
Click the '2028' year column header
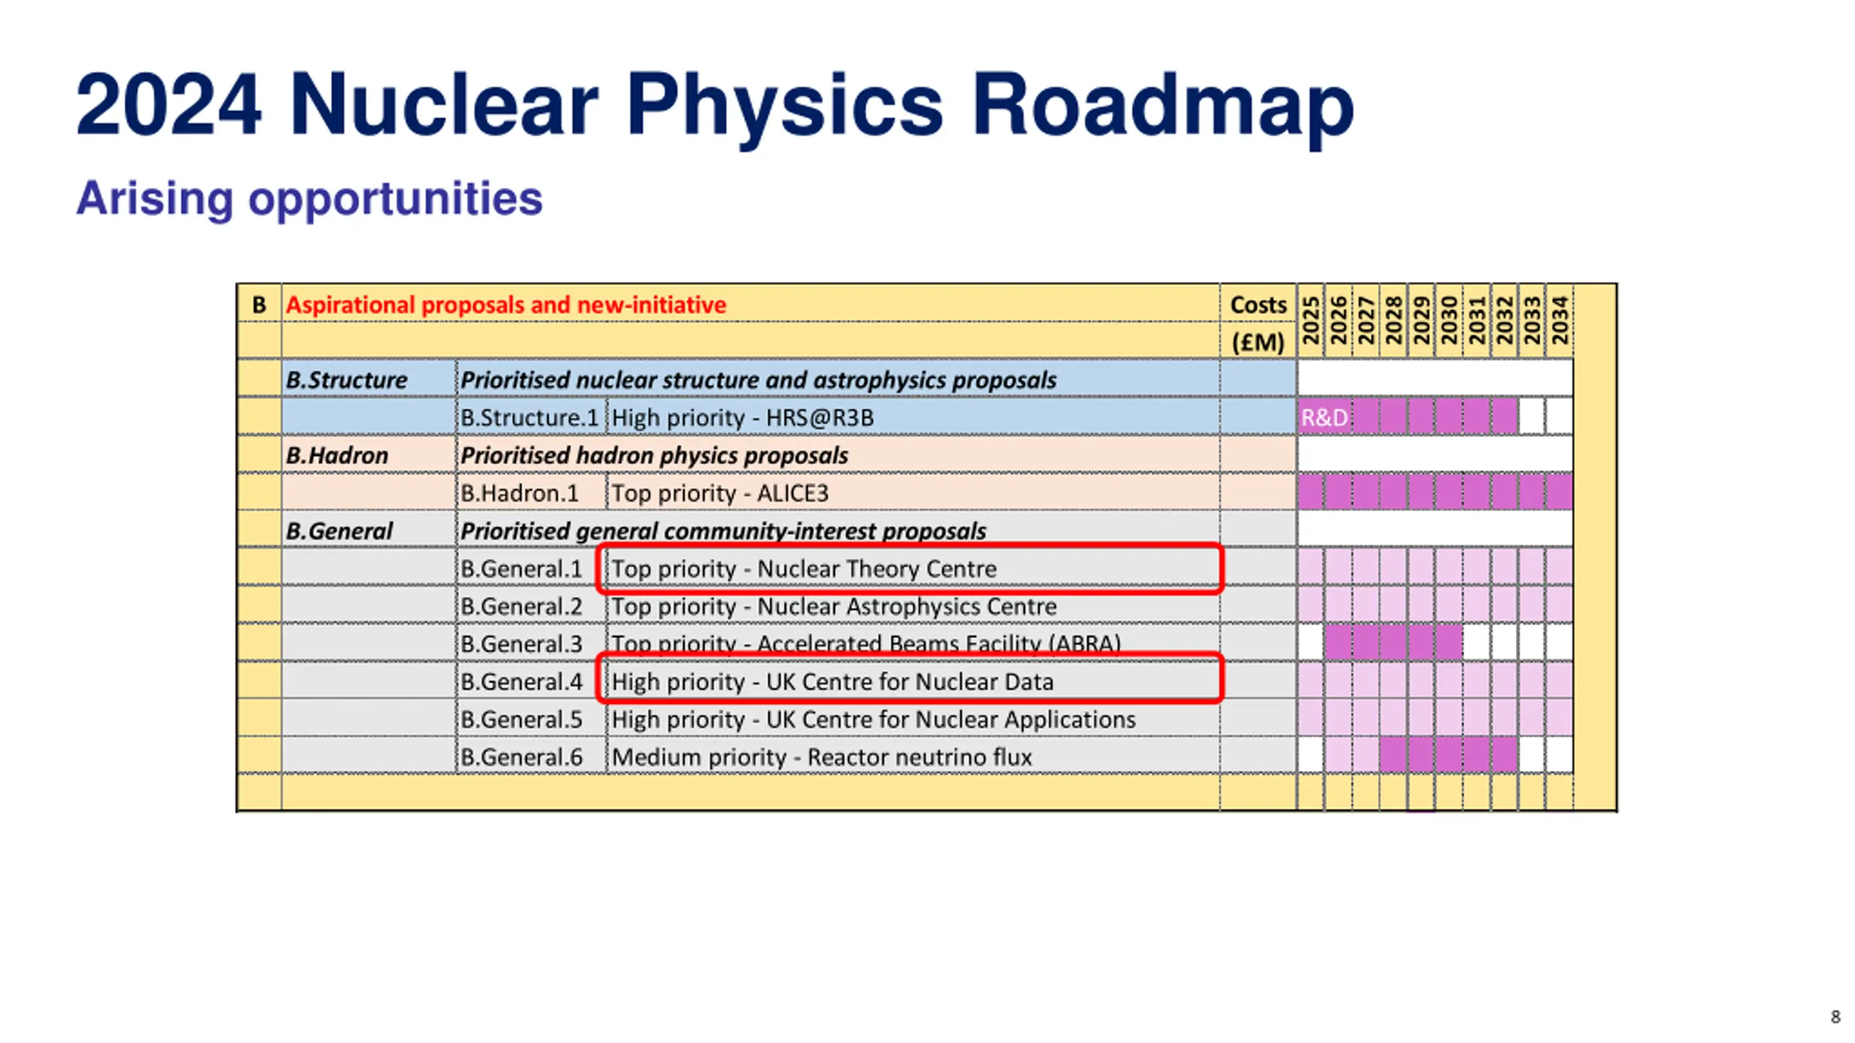pos(1393,320)
